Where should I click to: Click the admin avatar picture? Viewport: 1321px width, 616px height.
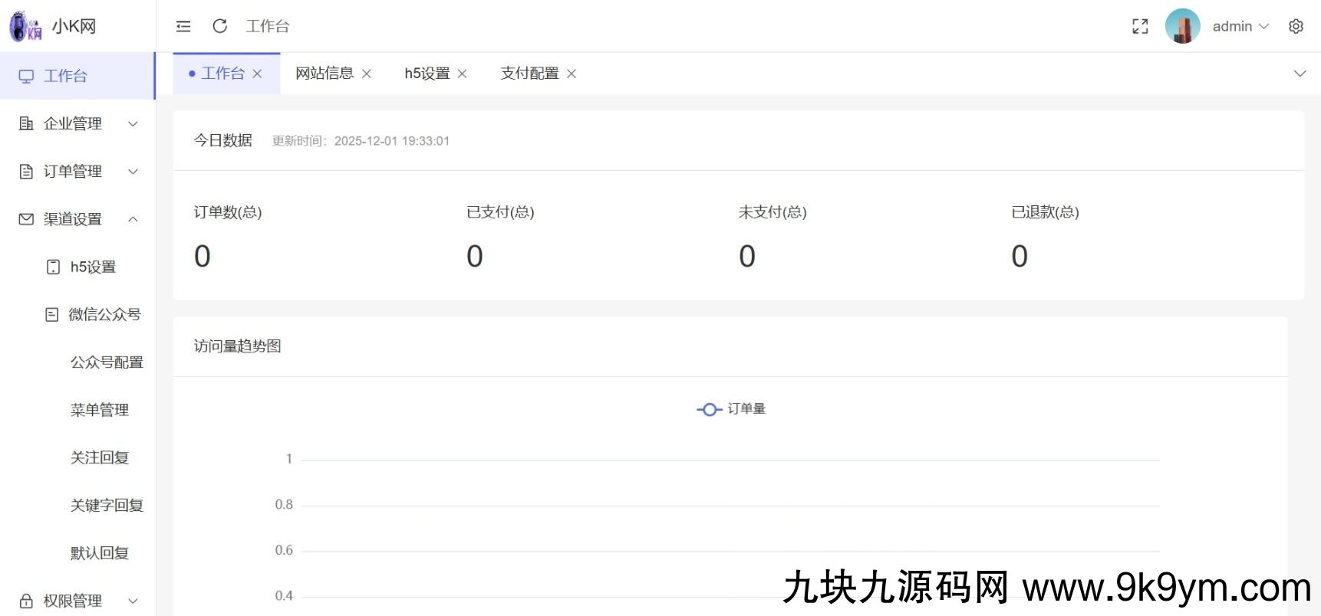pos(1183,26)
